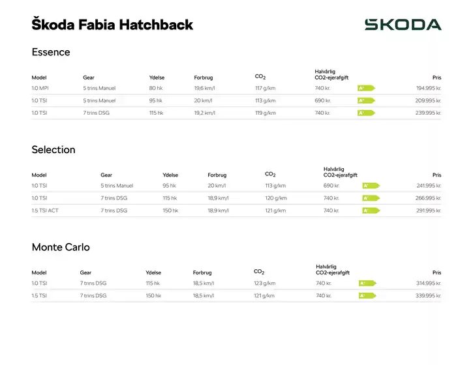Select the energy label beside the 239.995 kr. price
The image size is (473, 365).
(365, 113)
